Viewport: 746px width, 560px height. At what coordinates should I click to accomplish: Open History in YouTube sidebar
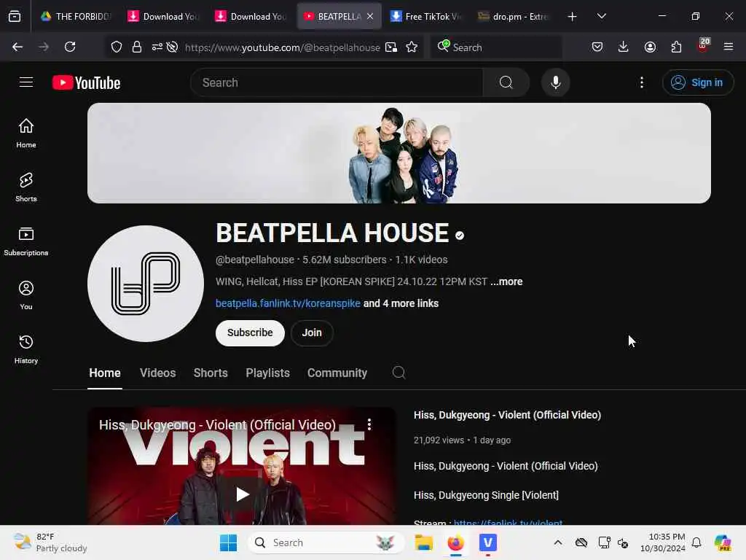(x=26, y=349)
